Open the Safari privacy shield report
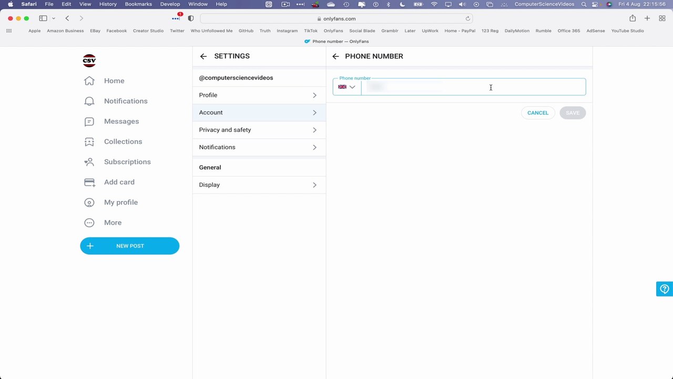 click(191, 18)
